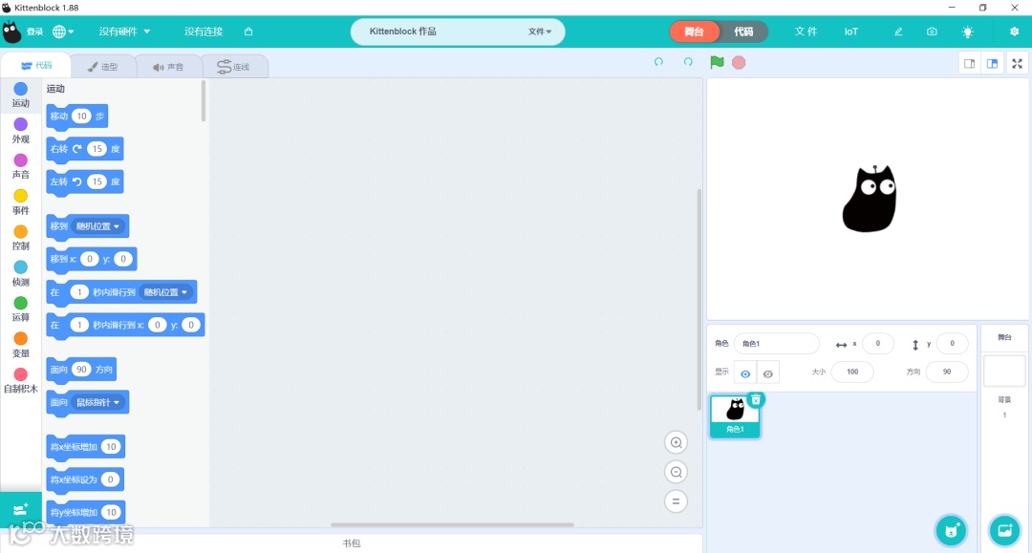Click the 没有连接 connection button
This screenshot has height=553, width=1032.
click(204, 32)
